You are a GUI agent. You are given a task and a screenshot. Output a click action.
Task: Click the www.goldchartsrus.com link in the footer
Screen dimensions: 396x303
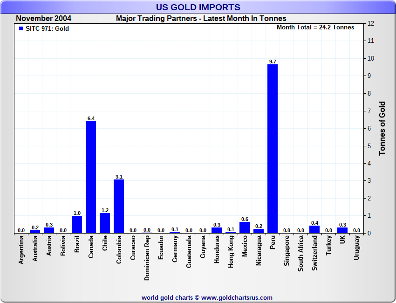pos(237,298)
